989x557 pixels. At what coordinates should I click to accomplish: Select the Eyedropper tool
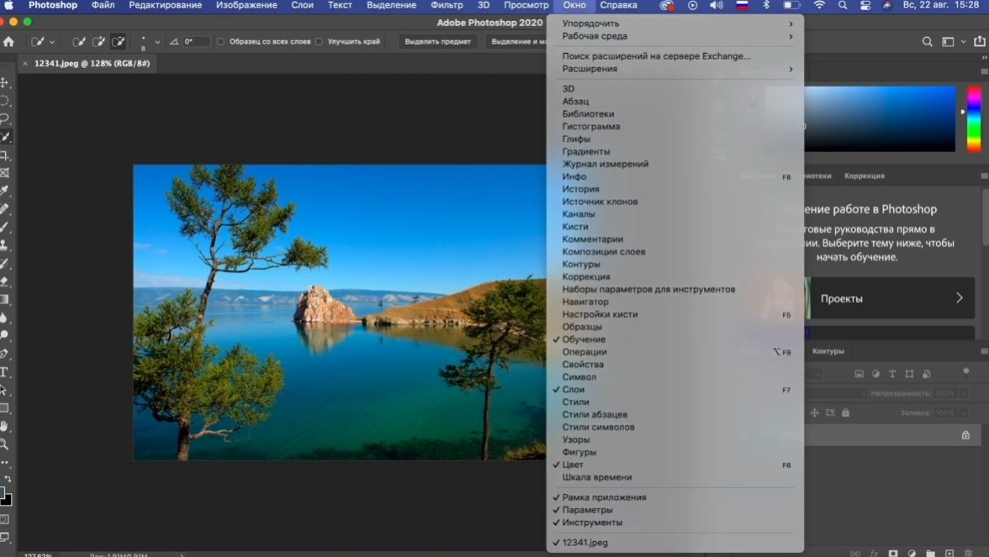pos(4,190)
